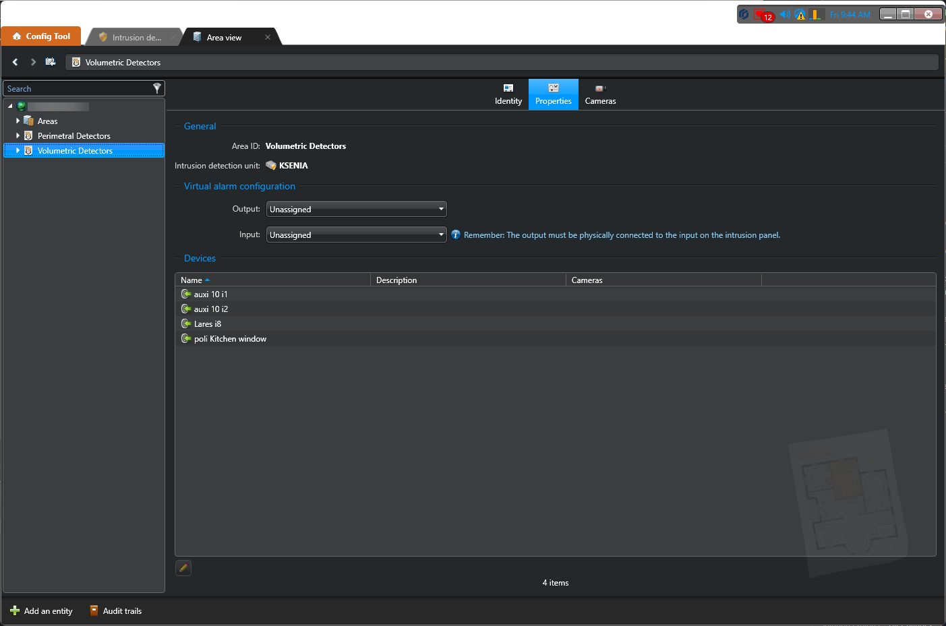Image resolution: width=946 pixels, height=626 pixels.
Task: Click the pencil edit icon below devices list
Action: pyautogui.click(x=183, y=568)
